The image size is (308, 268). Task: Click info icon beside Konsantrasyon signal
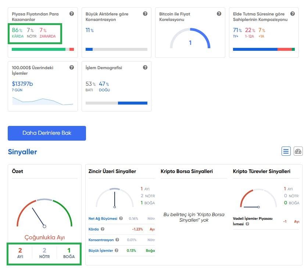(117, 240)
